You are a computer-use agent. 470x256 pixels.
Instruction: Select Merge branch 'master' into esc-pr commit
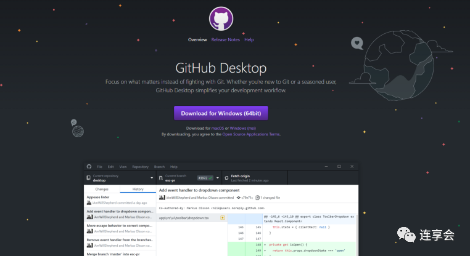pos(120,254)
